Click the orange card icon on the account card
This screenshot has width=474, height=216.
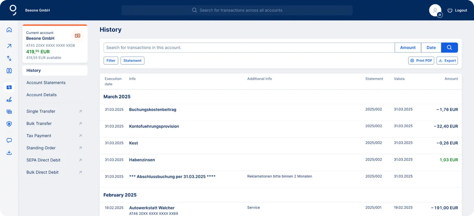(x=77, y=35)
